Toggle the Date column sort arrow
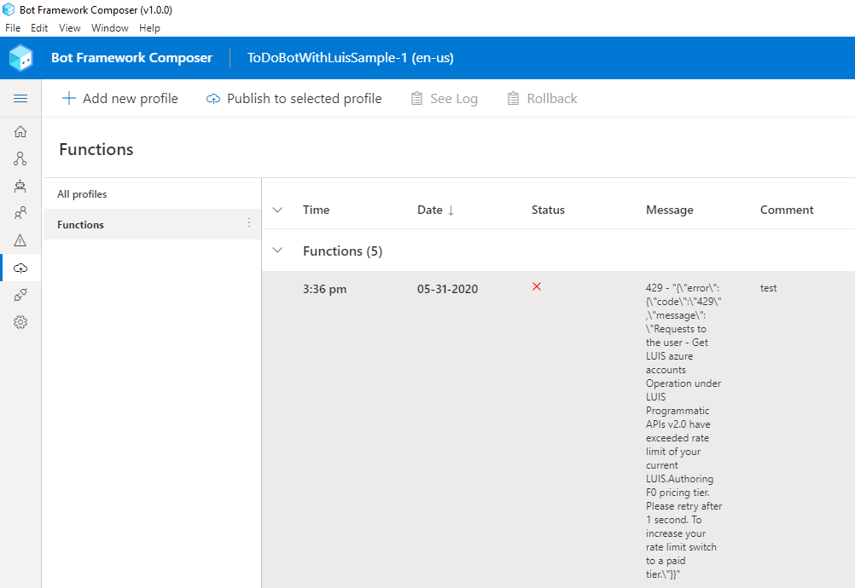 coord(451,210)
